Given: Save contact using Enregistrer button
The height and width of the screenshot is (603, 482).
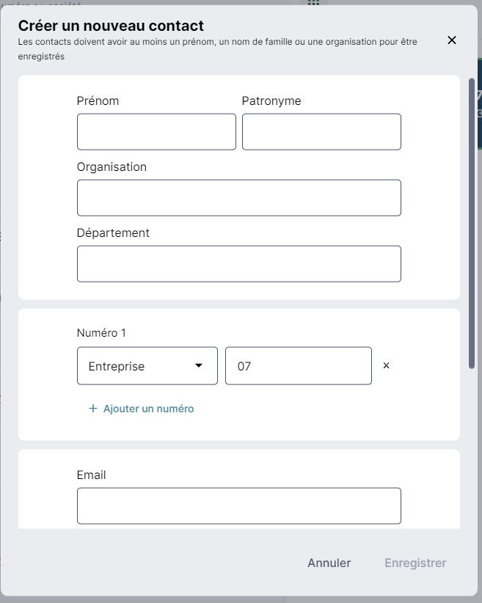Looking at the screenshot, I should (x=415, y=563).
